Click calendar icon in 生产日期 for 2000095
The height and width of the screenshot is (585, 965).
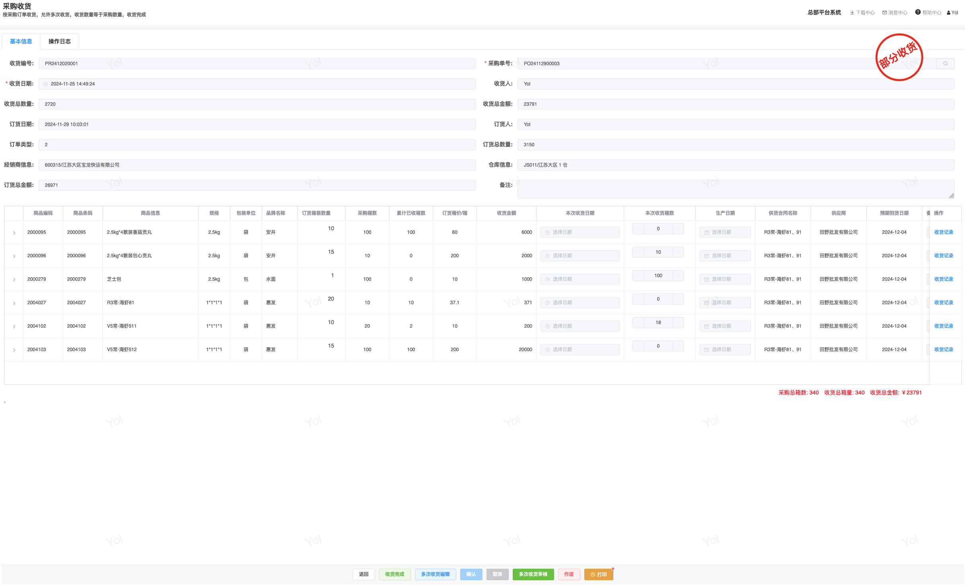point(706,233)
